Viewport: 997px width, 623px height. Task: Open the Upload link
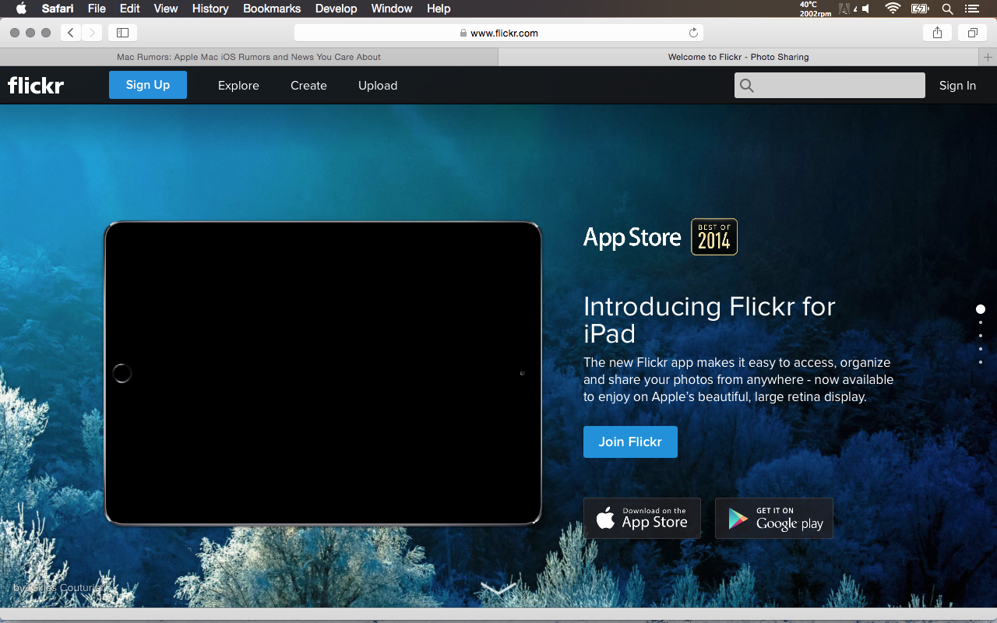point(378,86)
